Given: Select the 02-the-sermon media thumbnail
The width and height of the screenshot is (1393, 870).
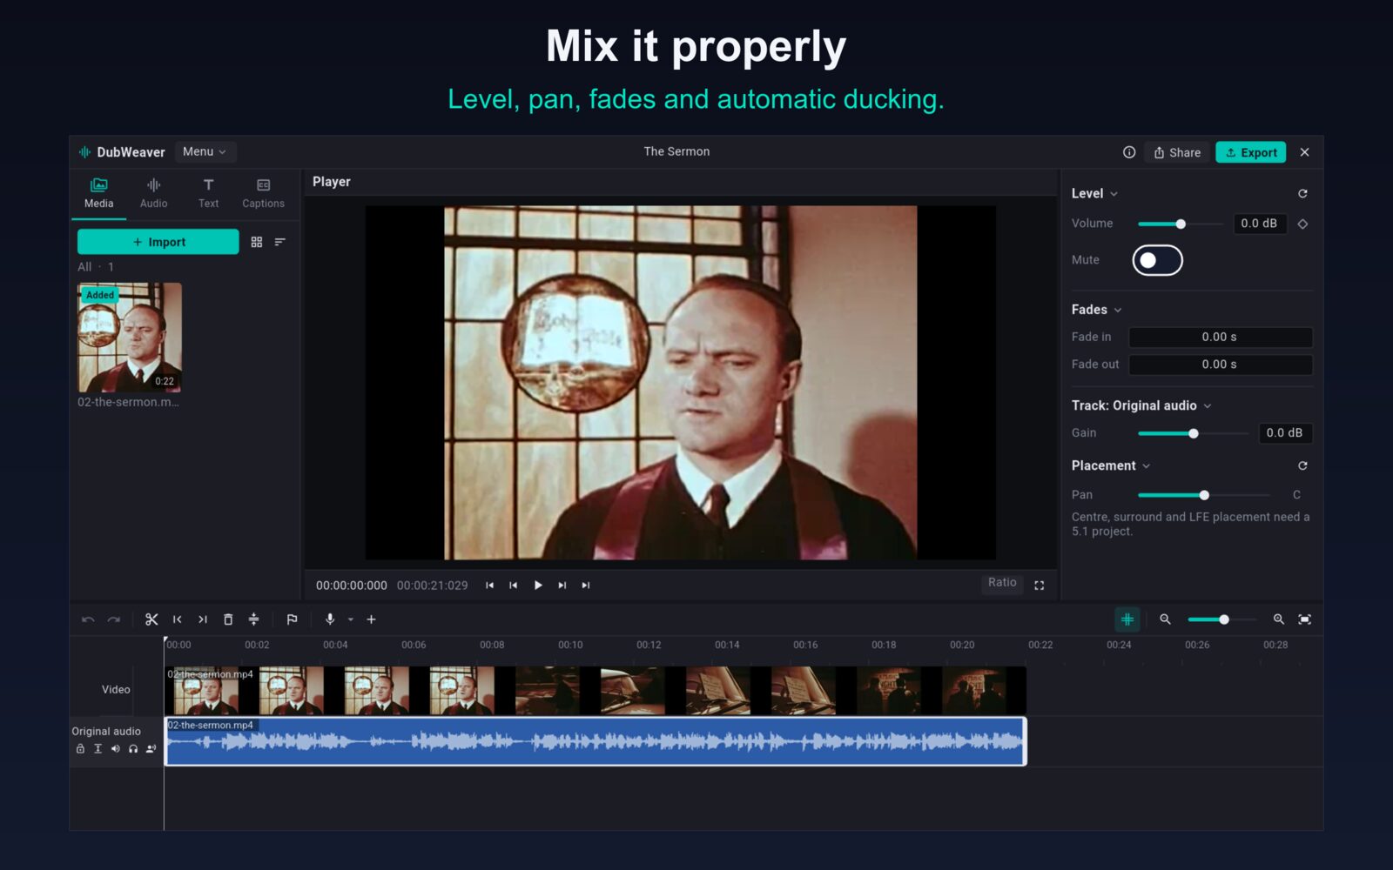Looking at the screenshot, I should pos(130,338).
